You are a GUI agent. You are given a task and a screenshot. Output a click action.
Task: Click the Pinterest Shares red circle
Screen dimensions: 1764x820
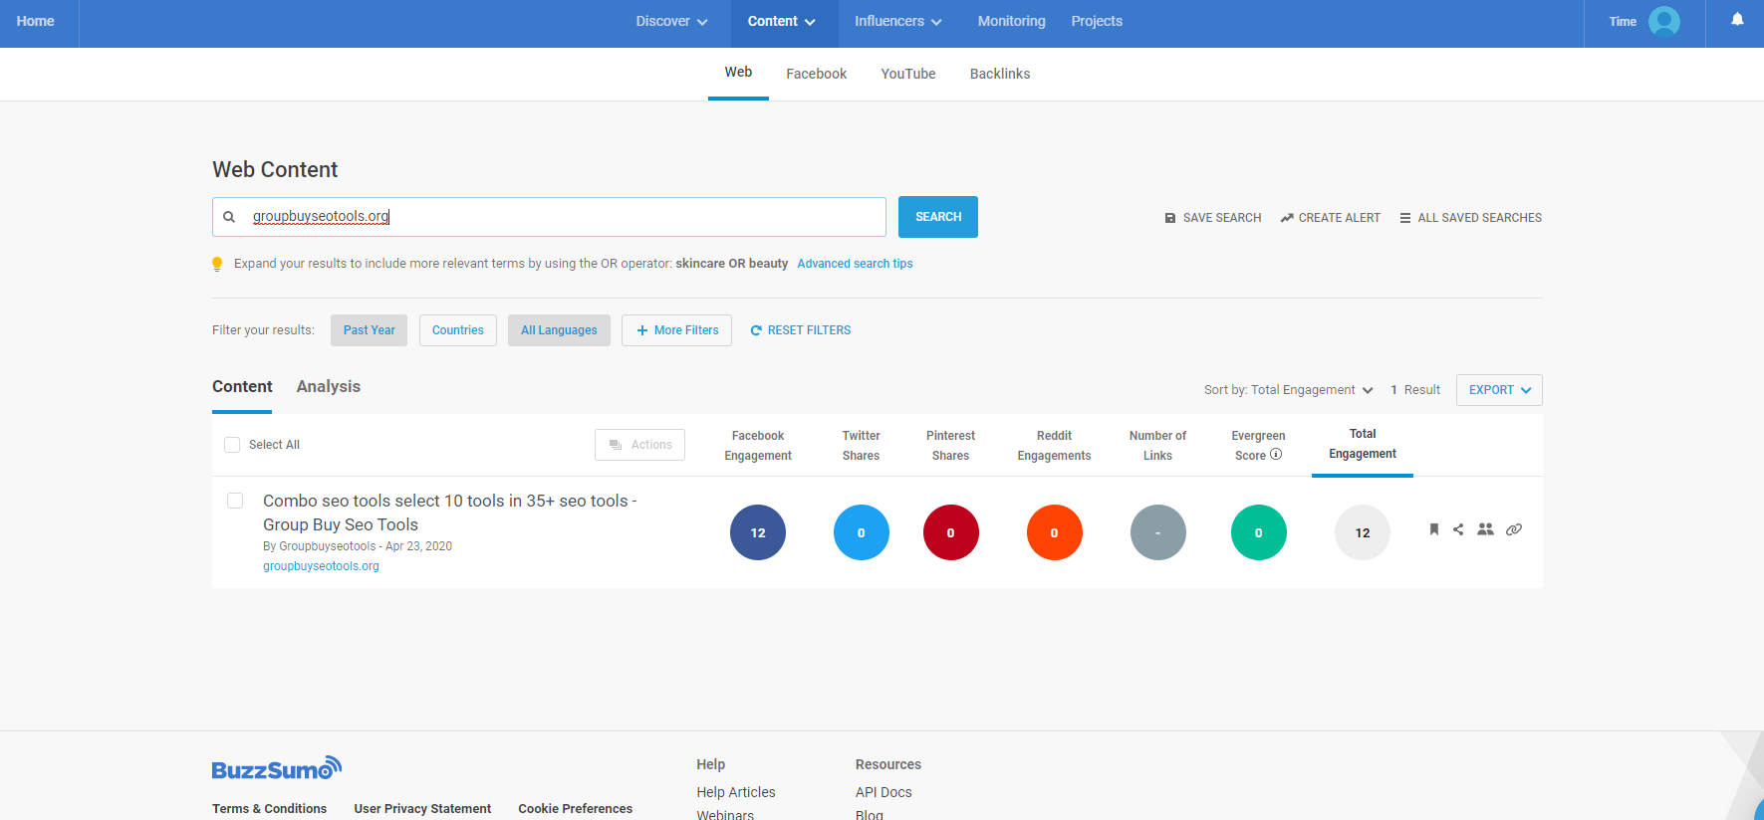[x=951, y=532]
